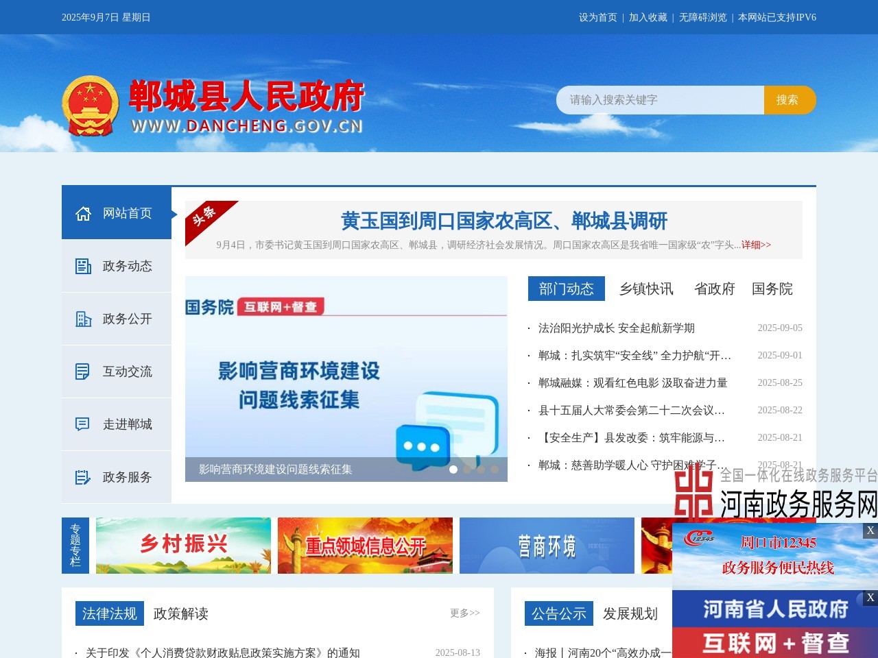Enable 无障碍浏览 accessibility mode
The width and height of the screenshot is (878, 658).
(x=702, y=17)
